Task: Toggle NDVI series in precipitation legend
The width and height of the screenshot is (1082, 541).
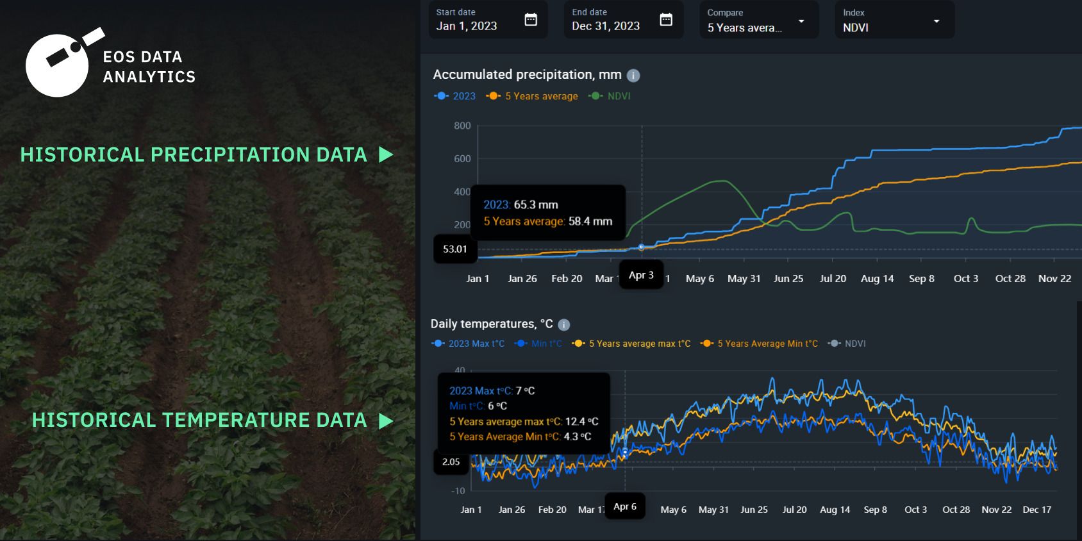Action: (610, 96)
